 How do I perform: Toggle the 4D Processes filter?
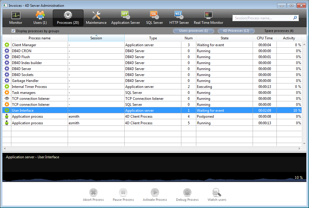(236, 31)
